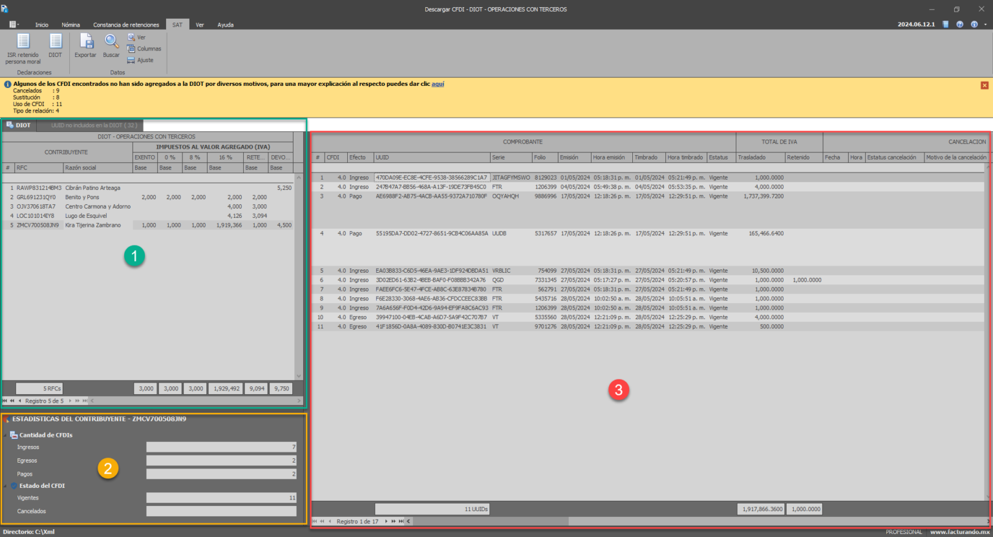Viewport: 993px width, 537px height.
Task: Switch to UUID no incluidos en la DIOT tab
Action: coord(94,125)
